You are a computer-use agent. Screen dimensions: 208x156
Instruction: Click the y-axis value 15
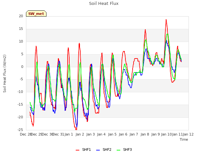coord(21,29)
